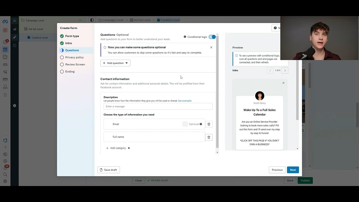Image resolution: width=359 pixels, height=202 pixels.
Task: Open the sidebar Search magnifier icon
Action: (x=5, y=175)
